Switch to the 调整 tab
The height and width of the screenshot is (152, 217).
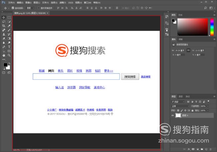click(181, 39)
